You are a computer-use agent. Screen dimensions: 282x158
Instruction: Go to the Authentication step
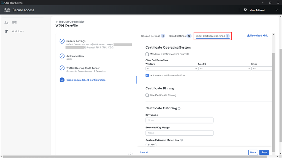point(75,56)
